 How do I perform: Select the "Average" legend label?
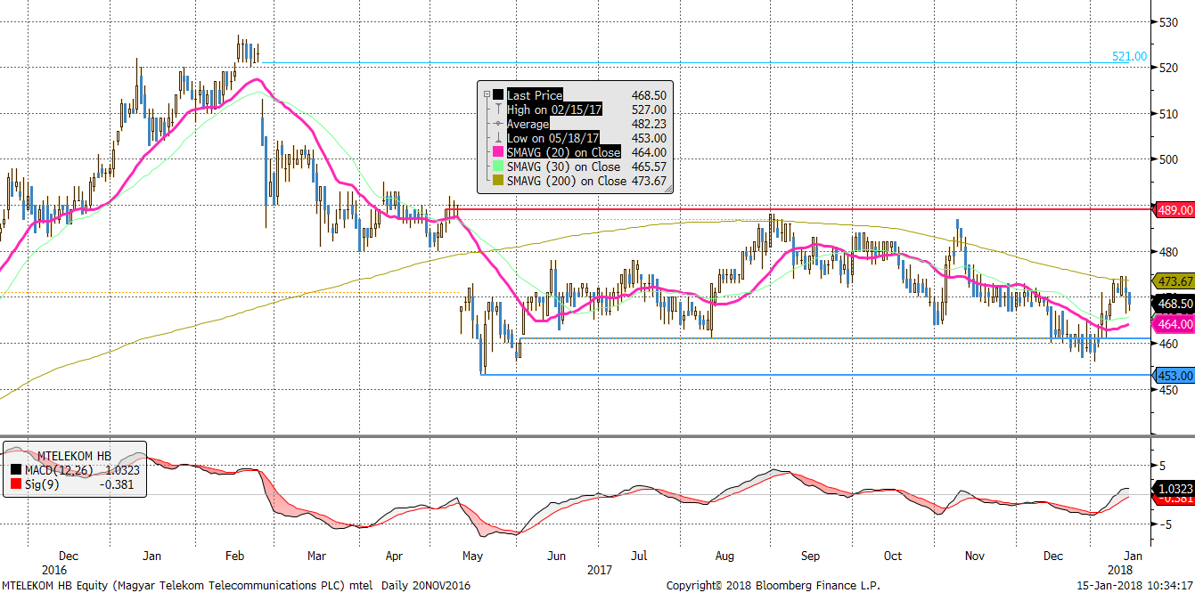[529, 124]
